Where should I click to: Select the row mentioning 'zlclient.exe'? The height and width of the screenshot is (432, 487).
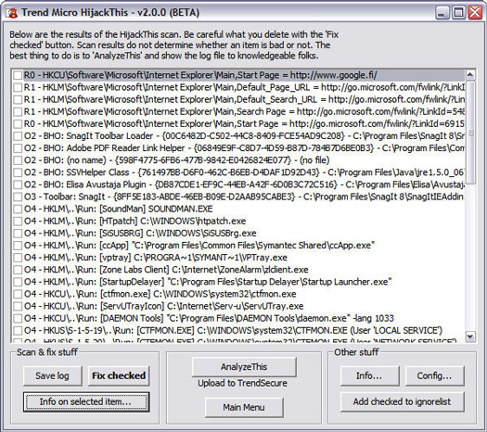166,270
